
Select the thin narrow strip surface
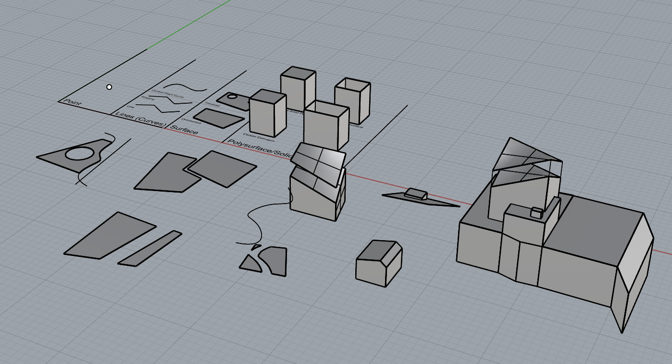pos(150,248)
